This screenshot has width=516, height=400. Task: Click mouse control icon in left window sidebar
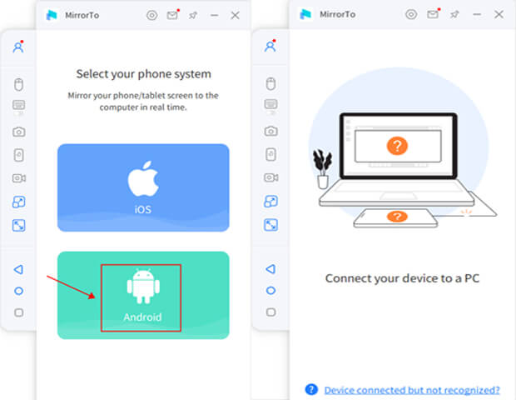click(19, 84)
